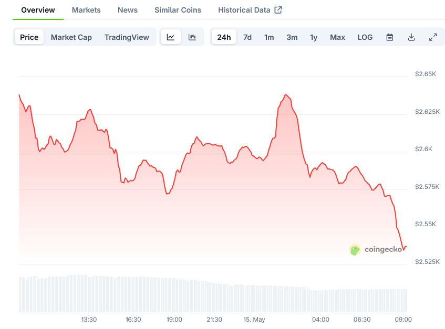
Task: Toggle the 24h timeframe
Action: pos(224,37)
